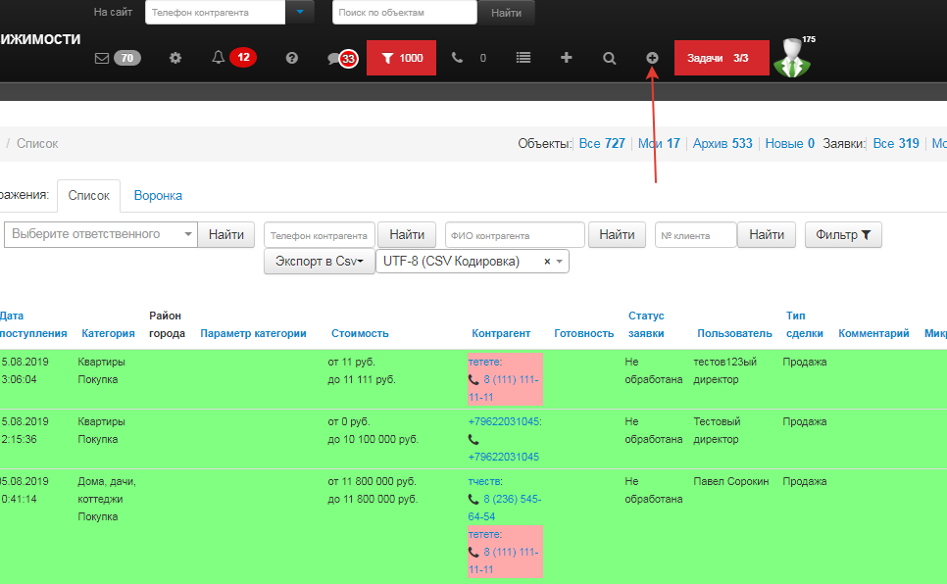The width and height of the screenshot is (947, 584).
Task: Open contractor тетете in first row
Action: coord(484,362)
